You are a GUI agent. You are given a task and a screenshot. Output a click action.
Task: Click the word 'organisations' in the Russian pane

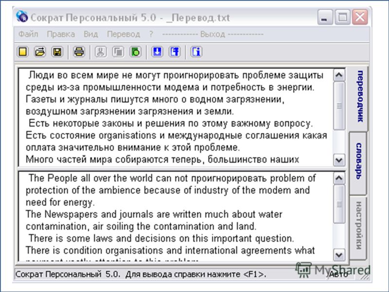click(127, 135)
